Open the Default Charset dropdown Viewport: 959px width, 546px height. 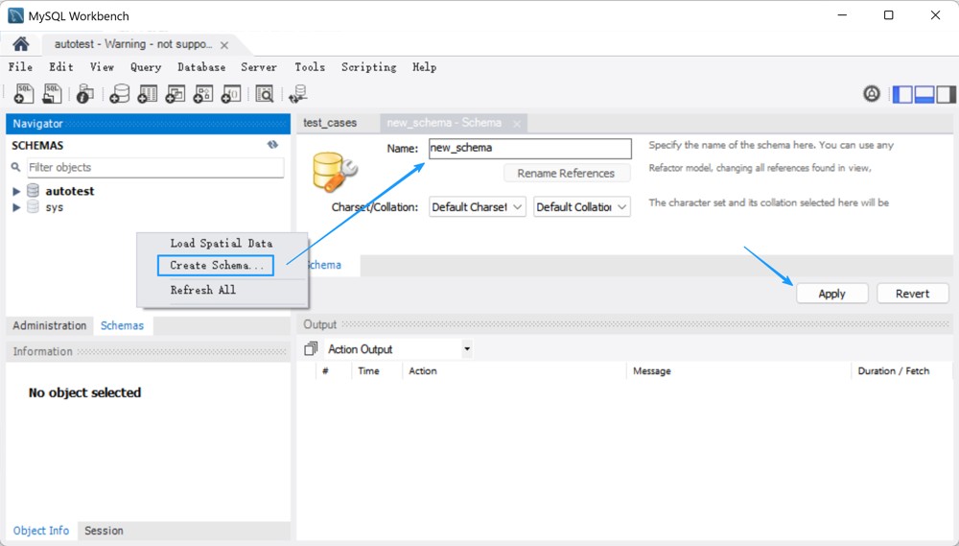click(477, 207)
